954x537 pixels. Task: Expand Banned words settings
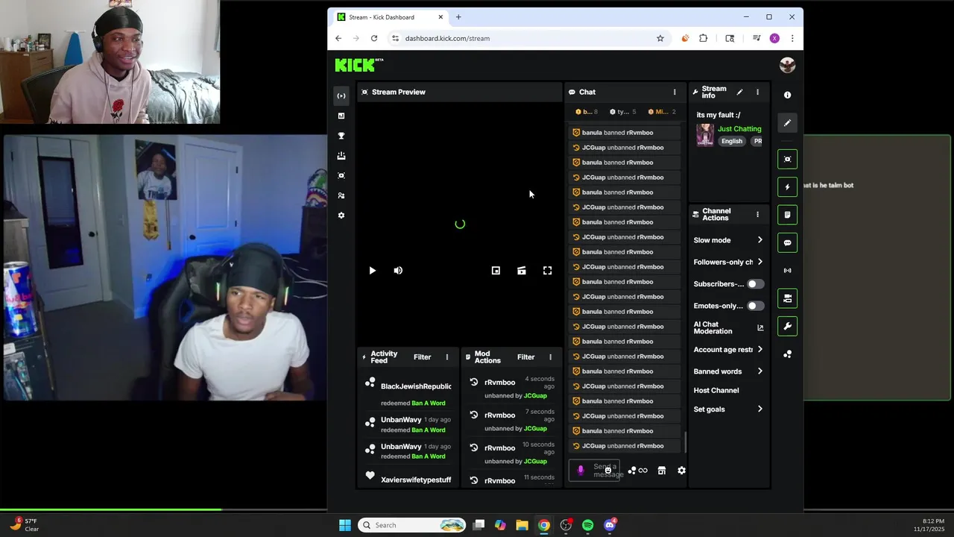(728, 371)
